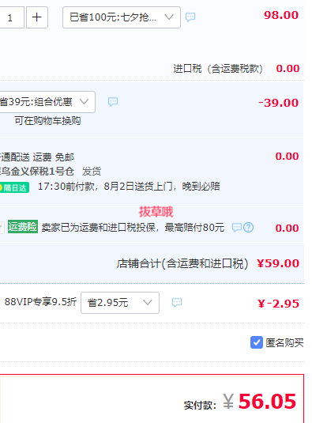The image size is (312, 423).
Task: Open the 已省100元 七夕 discount dropdown
Action: 122,17
